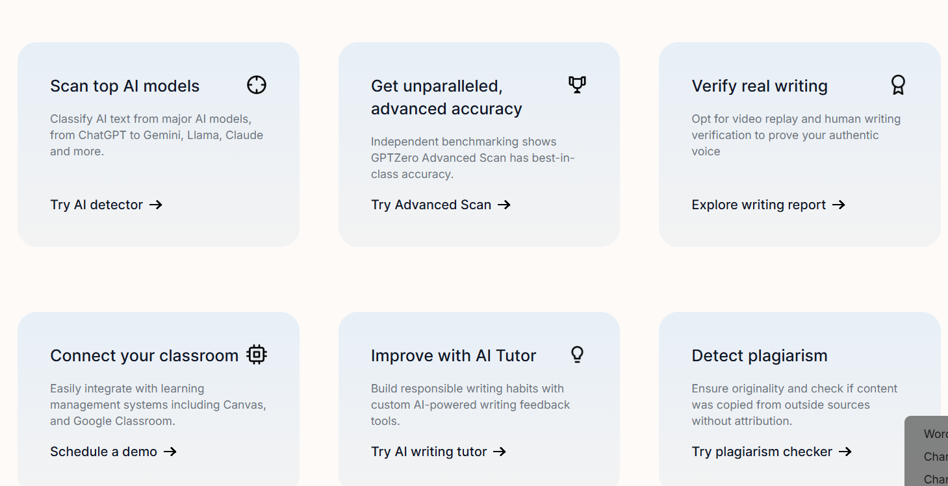Image resolution: width=948 pixels, height=486 pixels.
Task: Click the Improve with AI Tutor heading
Action: tap(454, 355)
